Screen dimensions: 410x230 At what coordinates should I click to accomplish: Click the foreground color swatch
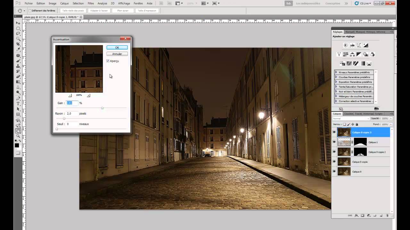click(x=17, y=145)
